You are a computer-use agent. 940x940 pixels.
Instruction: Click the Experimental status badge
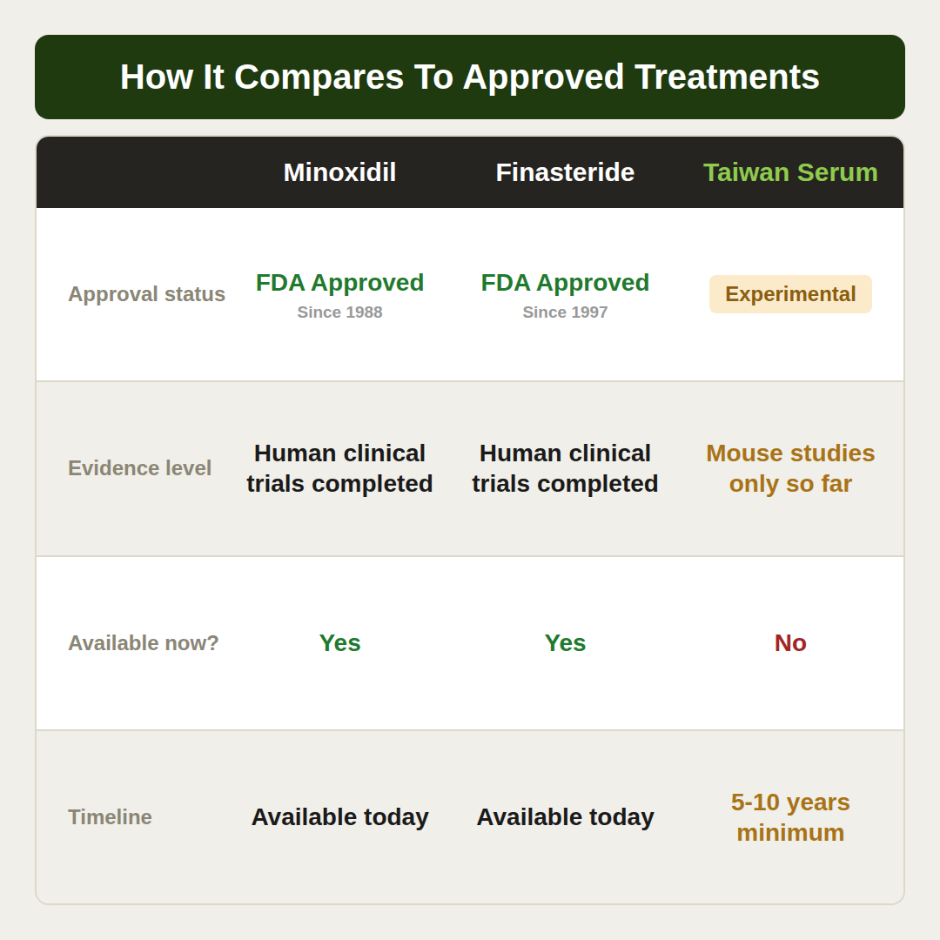point(790,294)
